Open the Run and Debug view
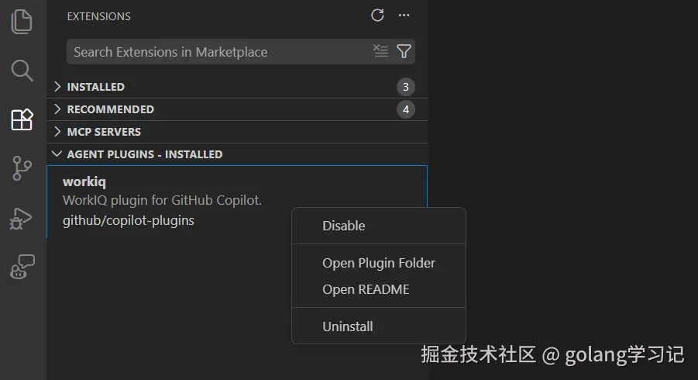 (x=21, y=218)
